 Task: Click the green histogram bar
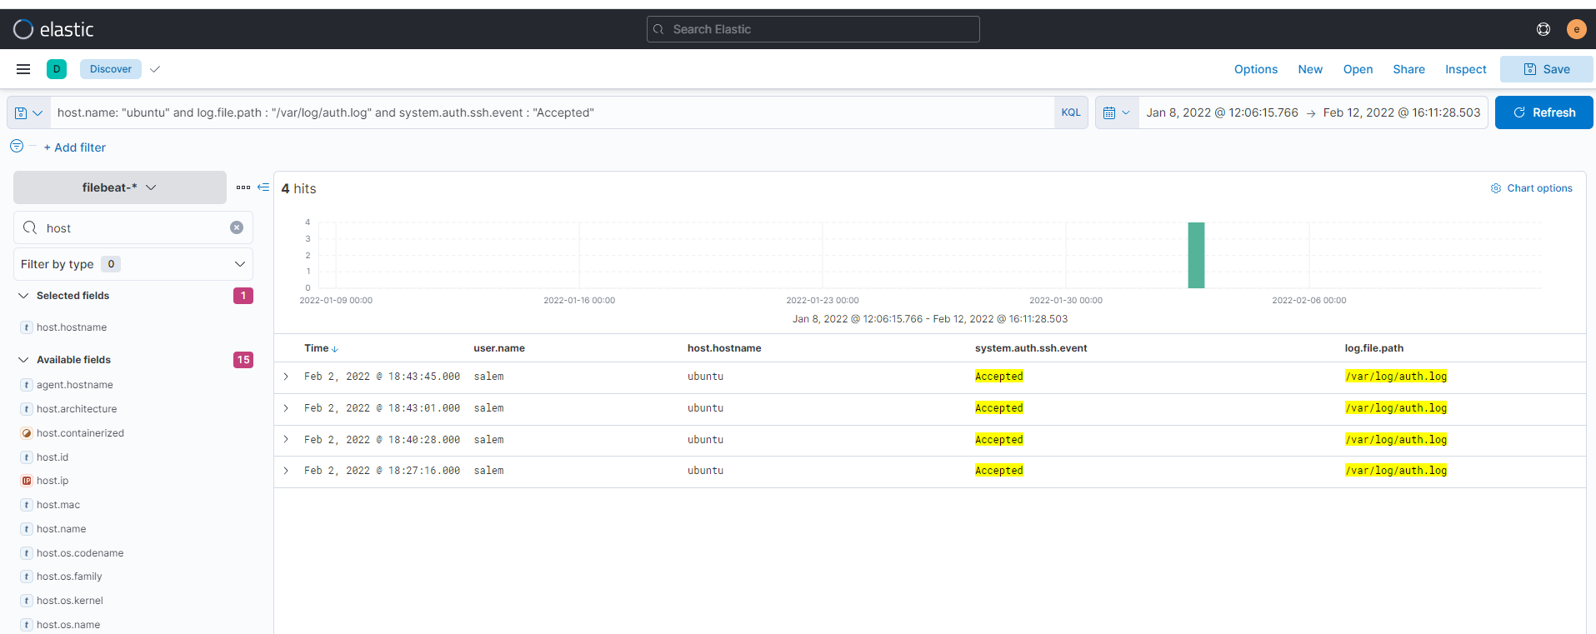click(1196, 256)
